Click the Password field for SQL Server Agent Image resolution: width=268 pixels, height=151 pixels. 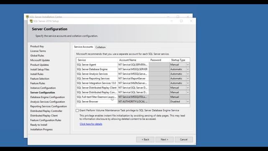(159, 65)
